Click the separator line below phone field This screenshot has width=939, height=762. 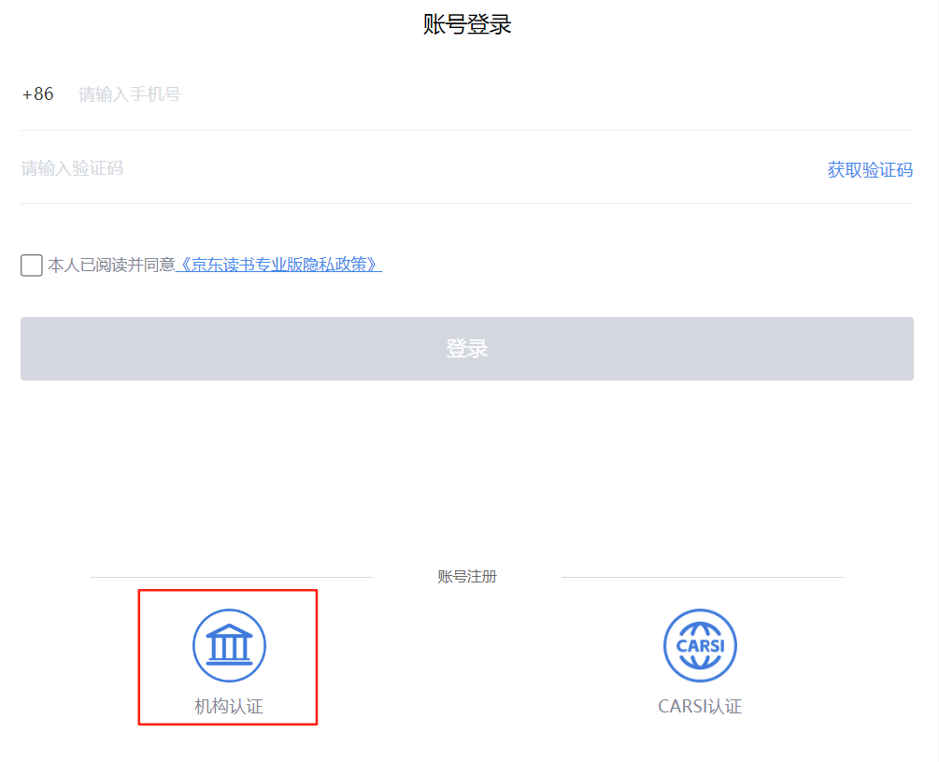(x=467, y=130)
